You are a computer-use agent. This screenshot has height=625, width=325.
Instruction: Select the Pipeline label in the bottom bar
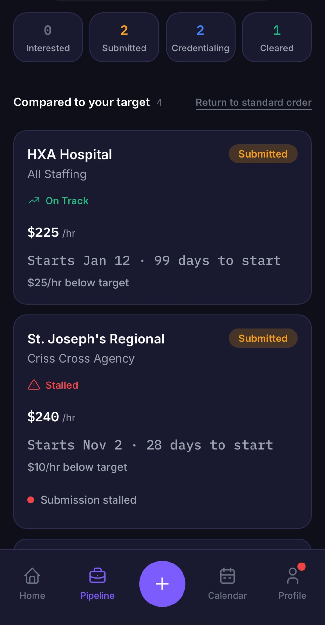point(97,595)
